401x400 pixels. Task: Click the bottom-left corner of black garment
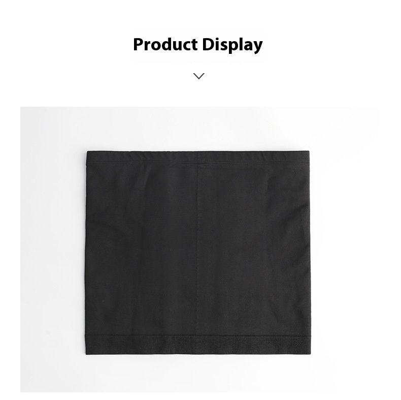87,353
